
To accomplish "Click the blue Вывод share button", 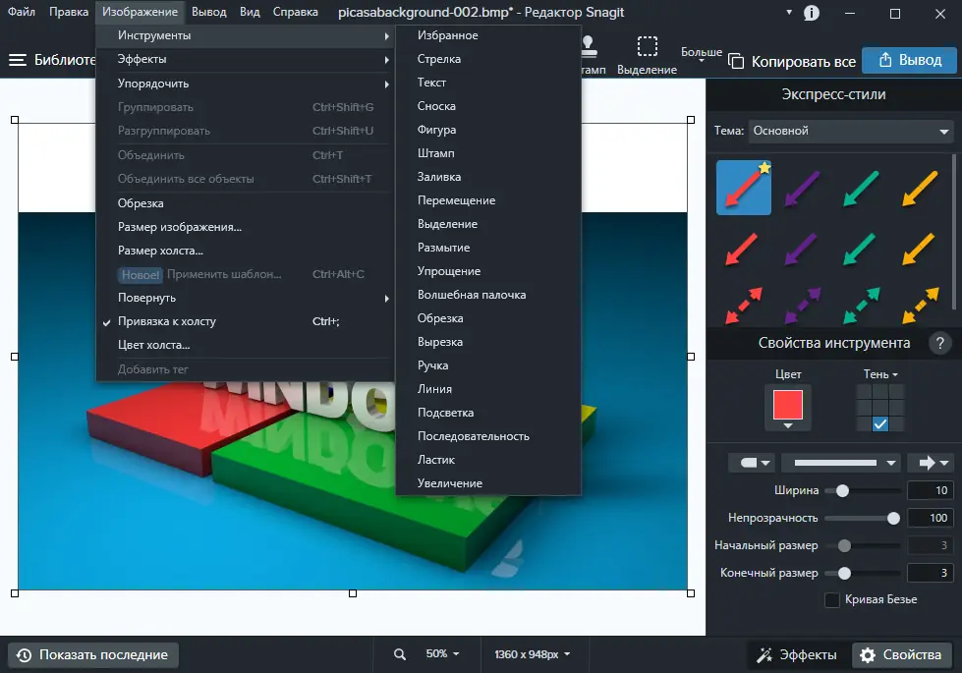I will tap(909, 60).
